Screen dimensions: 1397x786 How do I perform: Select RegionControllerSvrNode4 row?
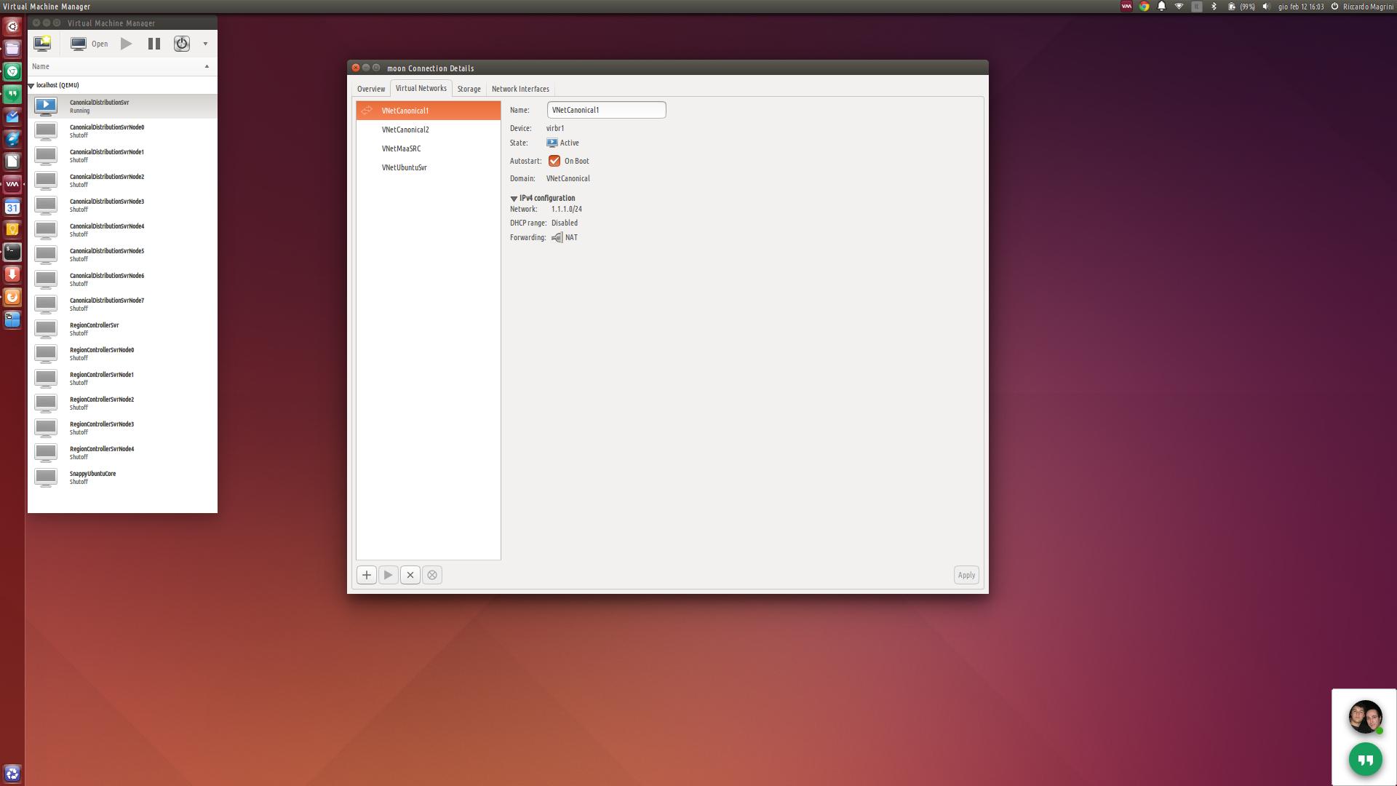[x=122, y=453]
